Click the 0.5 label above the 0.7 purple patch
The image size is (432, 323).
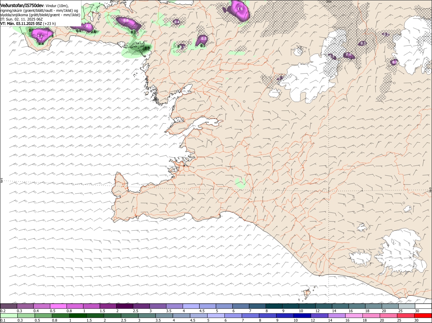pyautogui.click(x=204, y=39)
